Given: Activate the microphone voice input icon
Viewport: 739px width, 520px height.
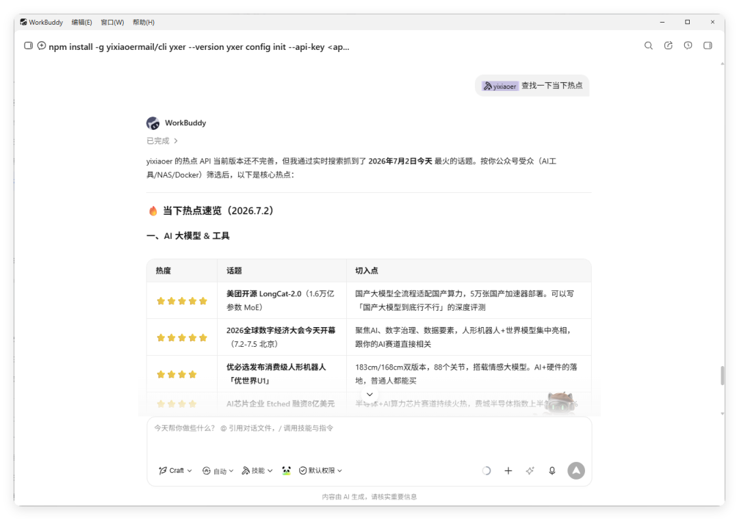Looking at the screenshot, I should click(x=552, y=471).
